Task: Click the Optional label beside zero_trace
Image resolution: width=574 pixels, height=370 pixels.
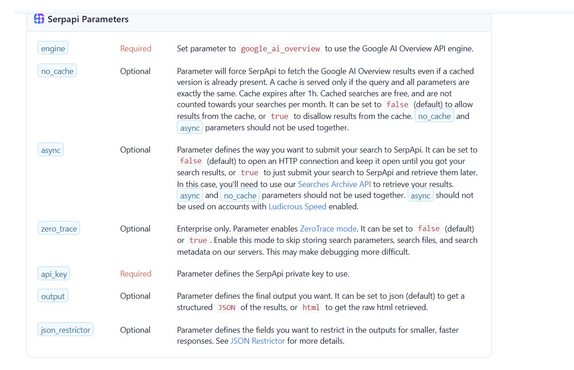Action: [x=135, y=229]
